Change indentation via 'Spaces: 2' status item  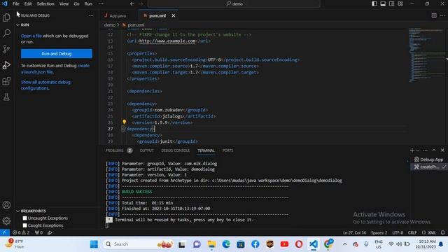(379, 232)
